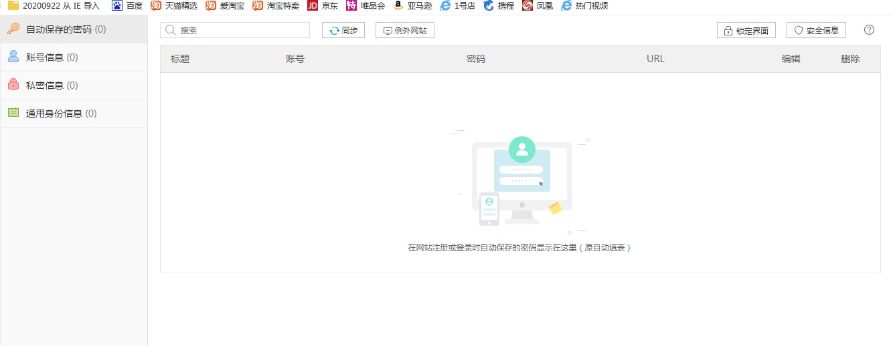The image size is (893, 346).
Task: Open the 天猫精选 bookmark
Action: click(174, 5)
